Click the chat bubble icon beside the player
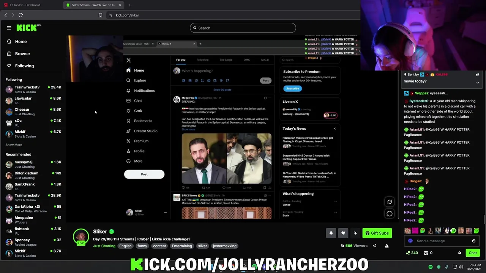486x273 pixels. tap(390, 214)
